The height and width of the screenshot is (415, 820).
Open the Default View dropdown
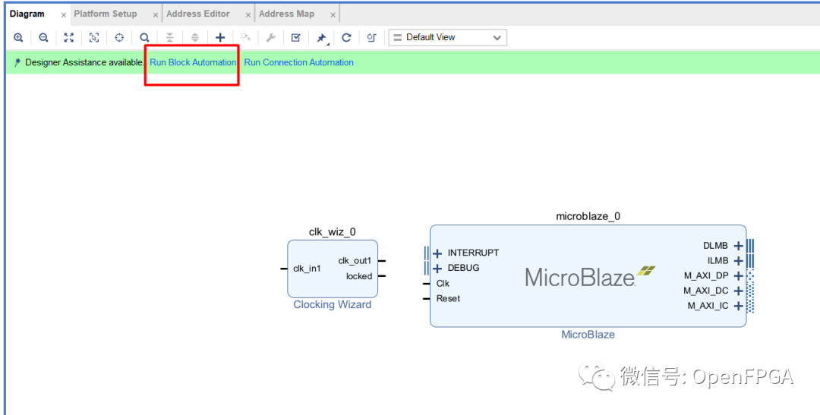(448, 38)
